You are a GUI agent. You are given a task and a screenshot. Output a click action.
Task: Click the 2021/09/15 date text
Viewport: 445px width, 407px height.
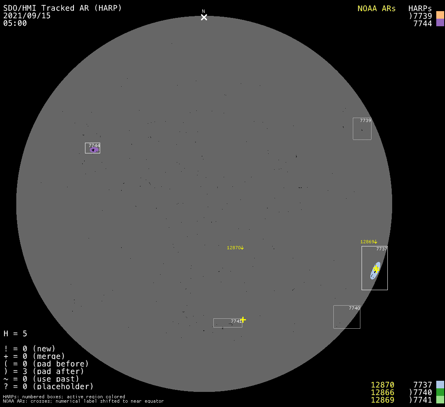[27, 16]
